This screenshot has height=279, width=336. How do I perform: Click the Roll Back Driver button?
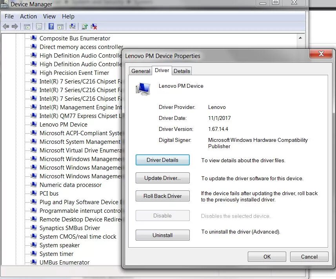[162, 196]
